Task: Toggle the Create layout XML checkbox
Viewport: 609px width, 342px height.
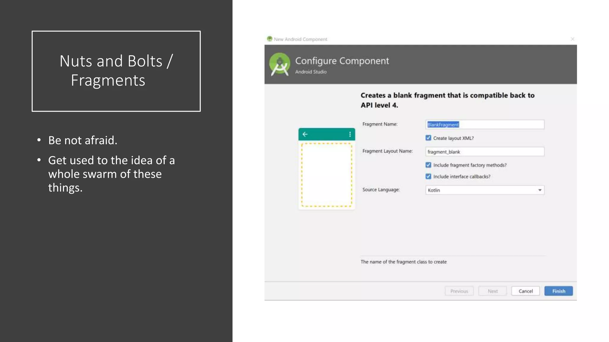Action: point(428,138)
